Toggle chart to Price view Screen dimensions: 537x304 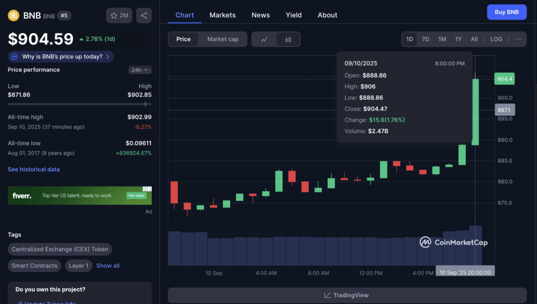(184, 39)
